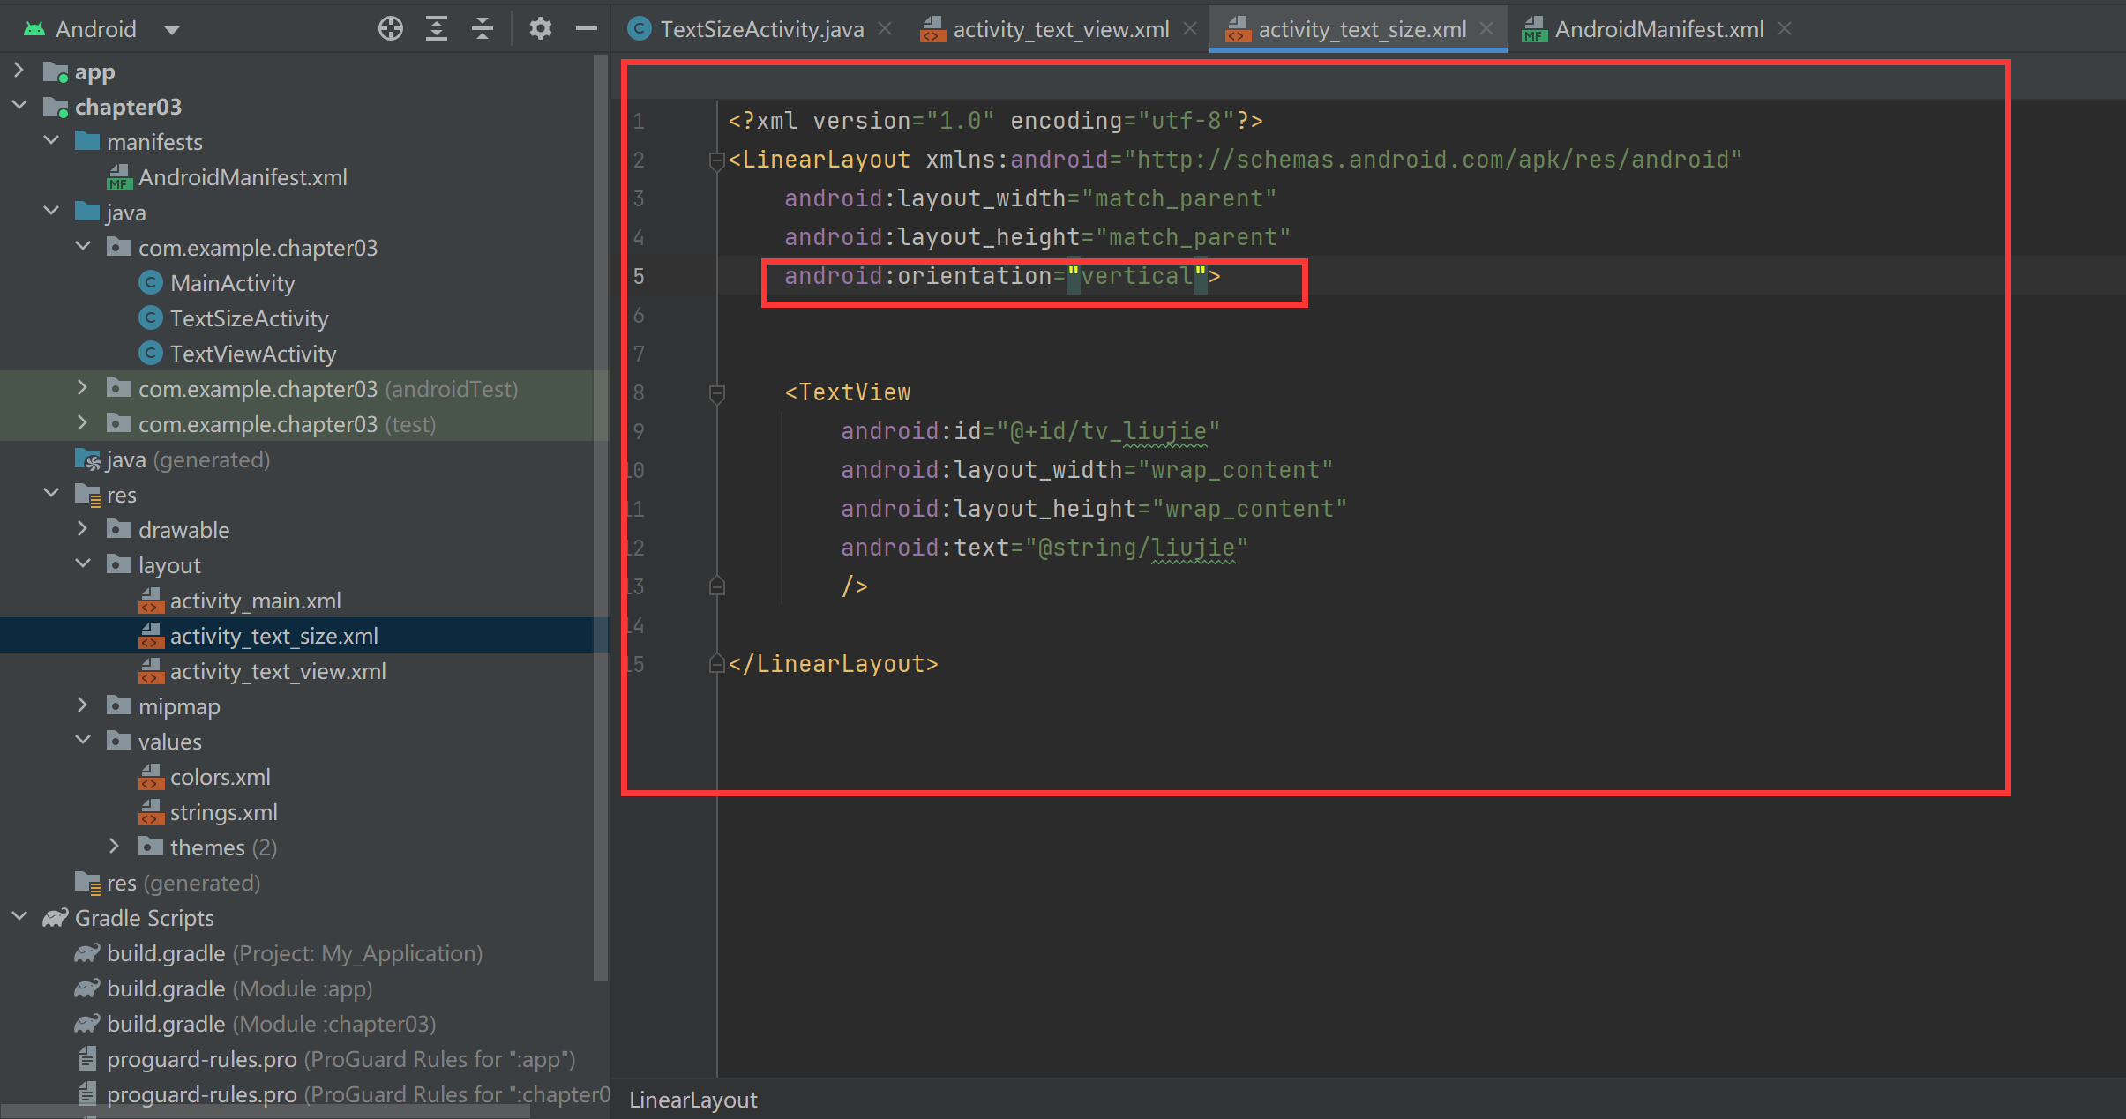The image size is (2126, 1119).
Task: Toggle fold marker at TextView opening tag
Action: coord(717,393)
